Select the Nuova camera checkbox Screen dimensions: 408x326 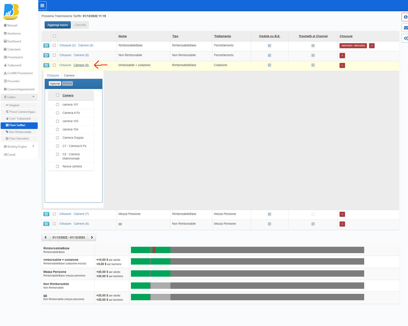[x=57, y=167]
